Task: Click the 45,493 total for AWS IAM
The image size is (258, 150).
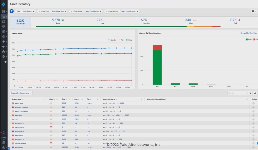Action: pos(64,115)
